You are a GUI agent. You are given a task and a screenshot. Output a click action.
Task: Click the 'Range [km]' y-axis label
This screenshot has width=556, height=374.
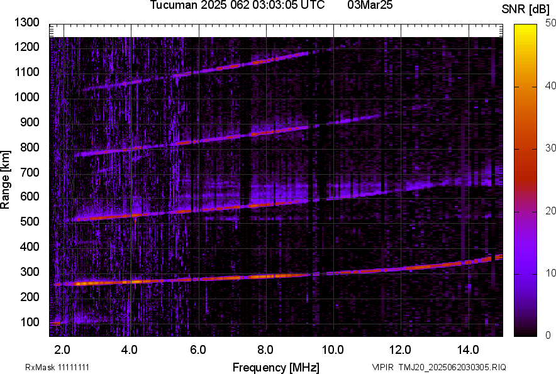point(5,179)
